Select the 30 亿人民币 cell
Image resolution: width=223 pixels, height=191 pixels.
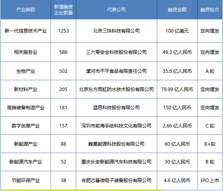177,162
